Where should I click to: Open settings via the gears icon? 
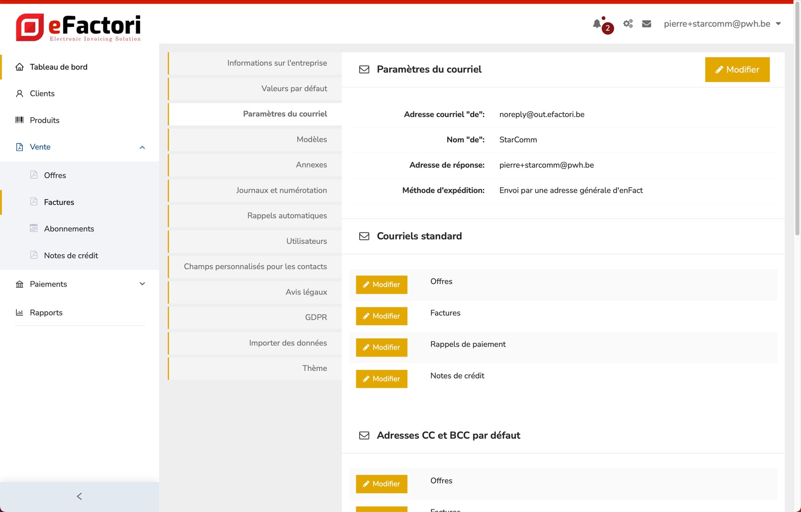(628, 24)
